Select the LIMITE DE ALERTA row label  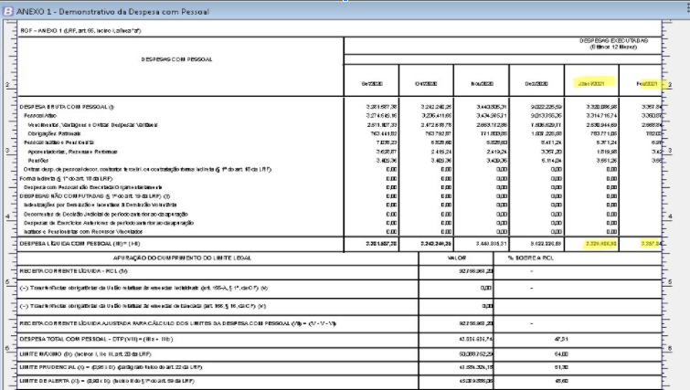click(x=110, y=381)
